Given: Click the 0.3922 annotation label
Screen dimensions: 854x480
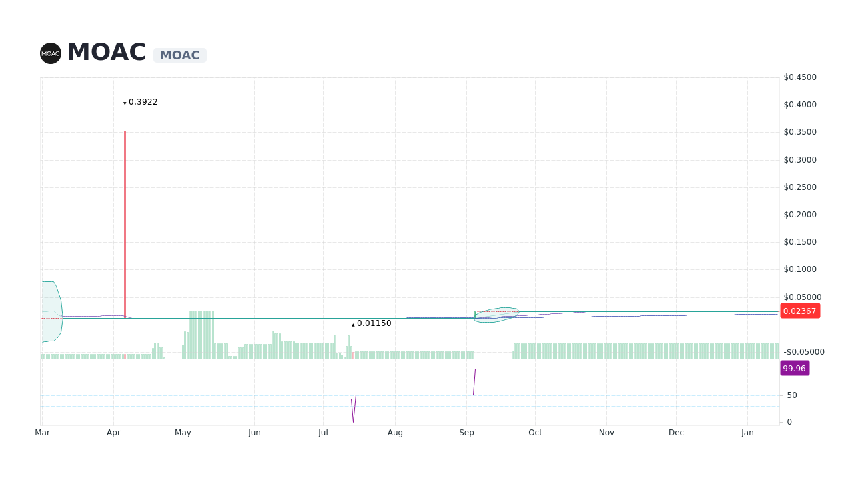Looking at the screenshot, I should click(143, 102).
